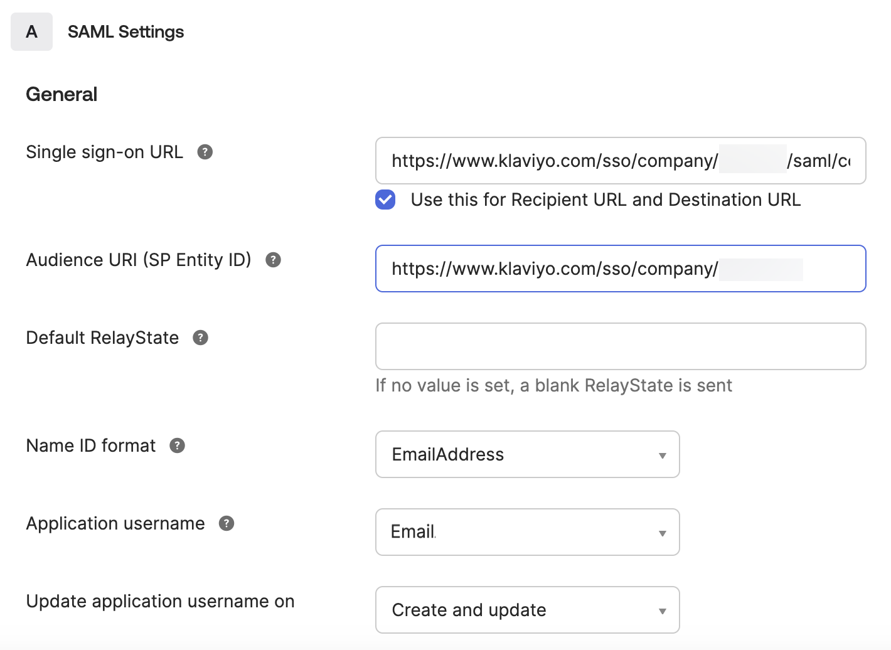View help for the Audience URI field
The height and width of the screenshot is (650, 891).
point(272,259)
